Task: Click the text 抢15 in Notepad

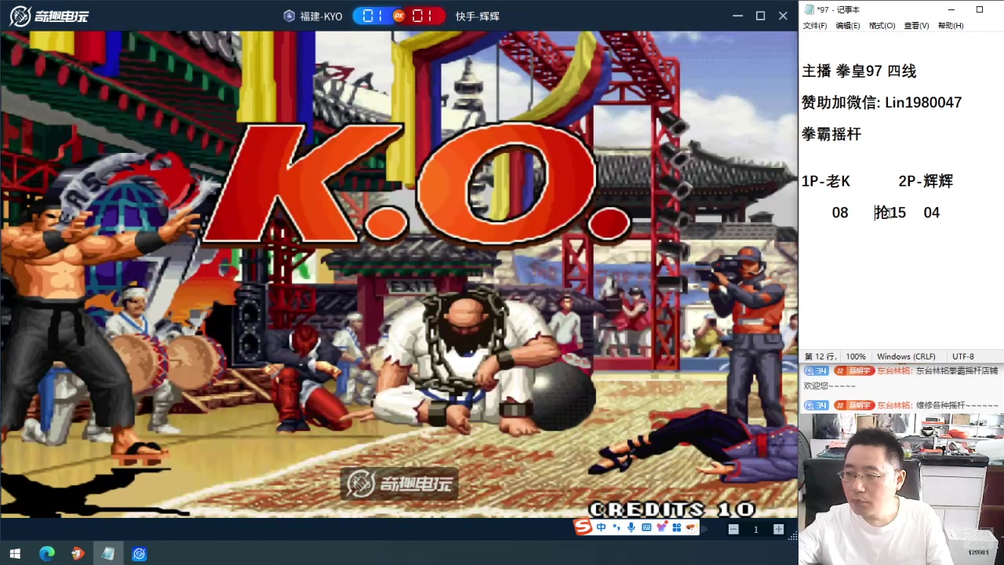Action: [x=890, y=213]
